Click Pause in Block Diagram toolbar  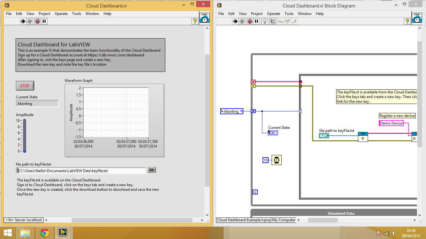point(257,21)
